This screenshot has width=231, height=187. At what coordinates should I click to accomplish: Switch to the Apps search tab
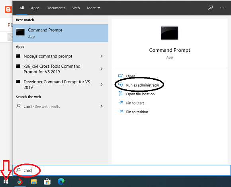click(x=35, y=8)
